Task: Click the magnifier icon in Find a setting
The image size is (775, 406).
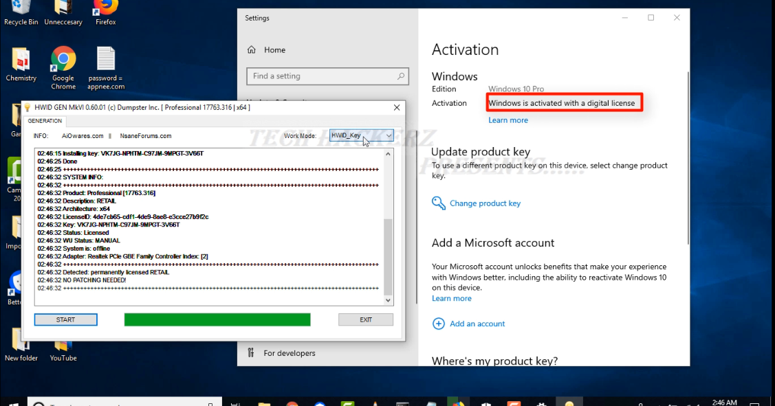Action: tap(401, 76)
